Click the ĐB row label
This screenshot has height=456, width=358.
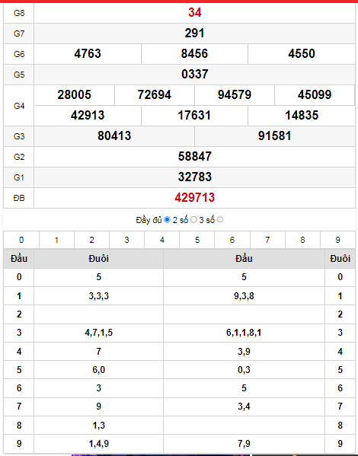[x=19, y=199]
